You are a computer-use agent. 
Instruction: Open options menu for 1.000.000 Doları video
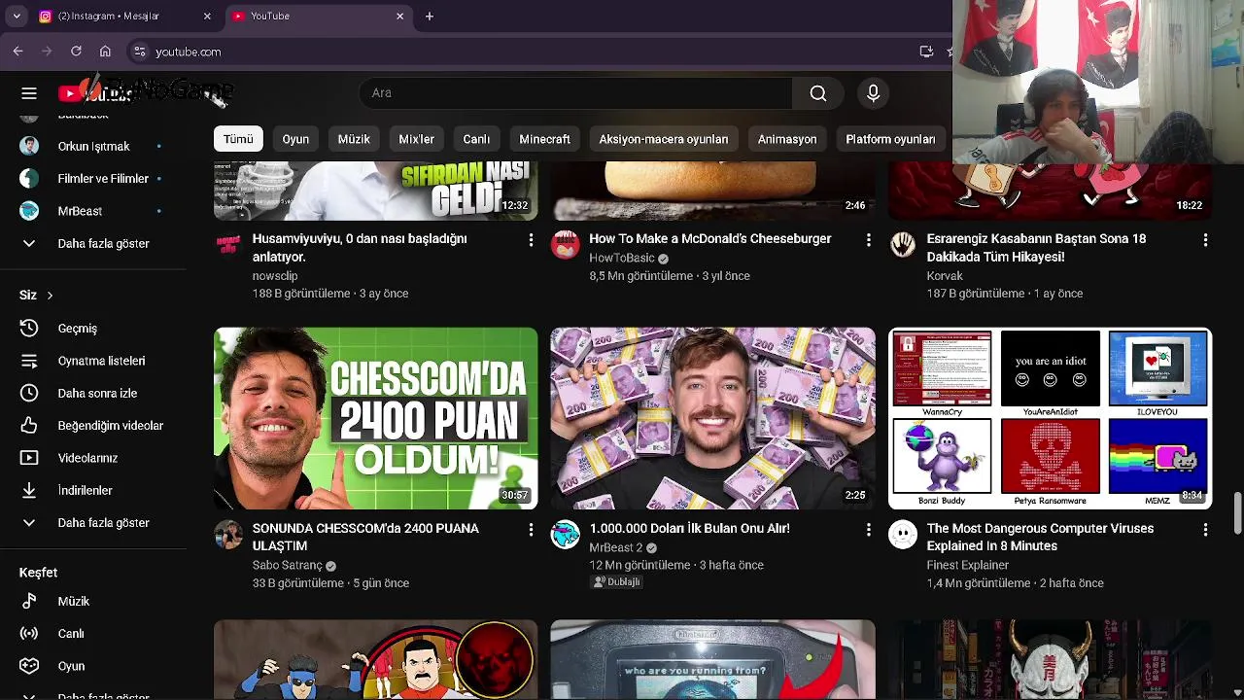click(x=868, y=529)
